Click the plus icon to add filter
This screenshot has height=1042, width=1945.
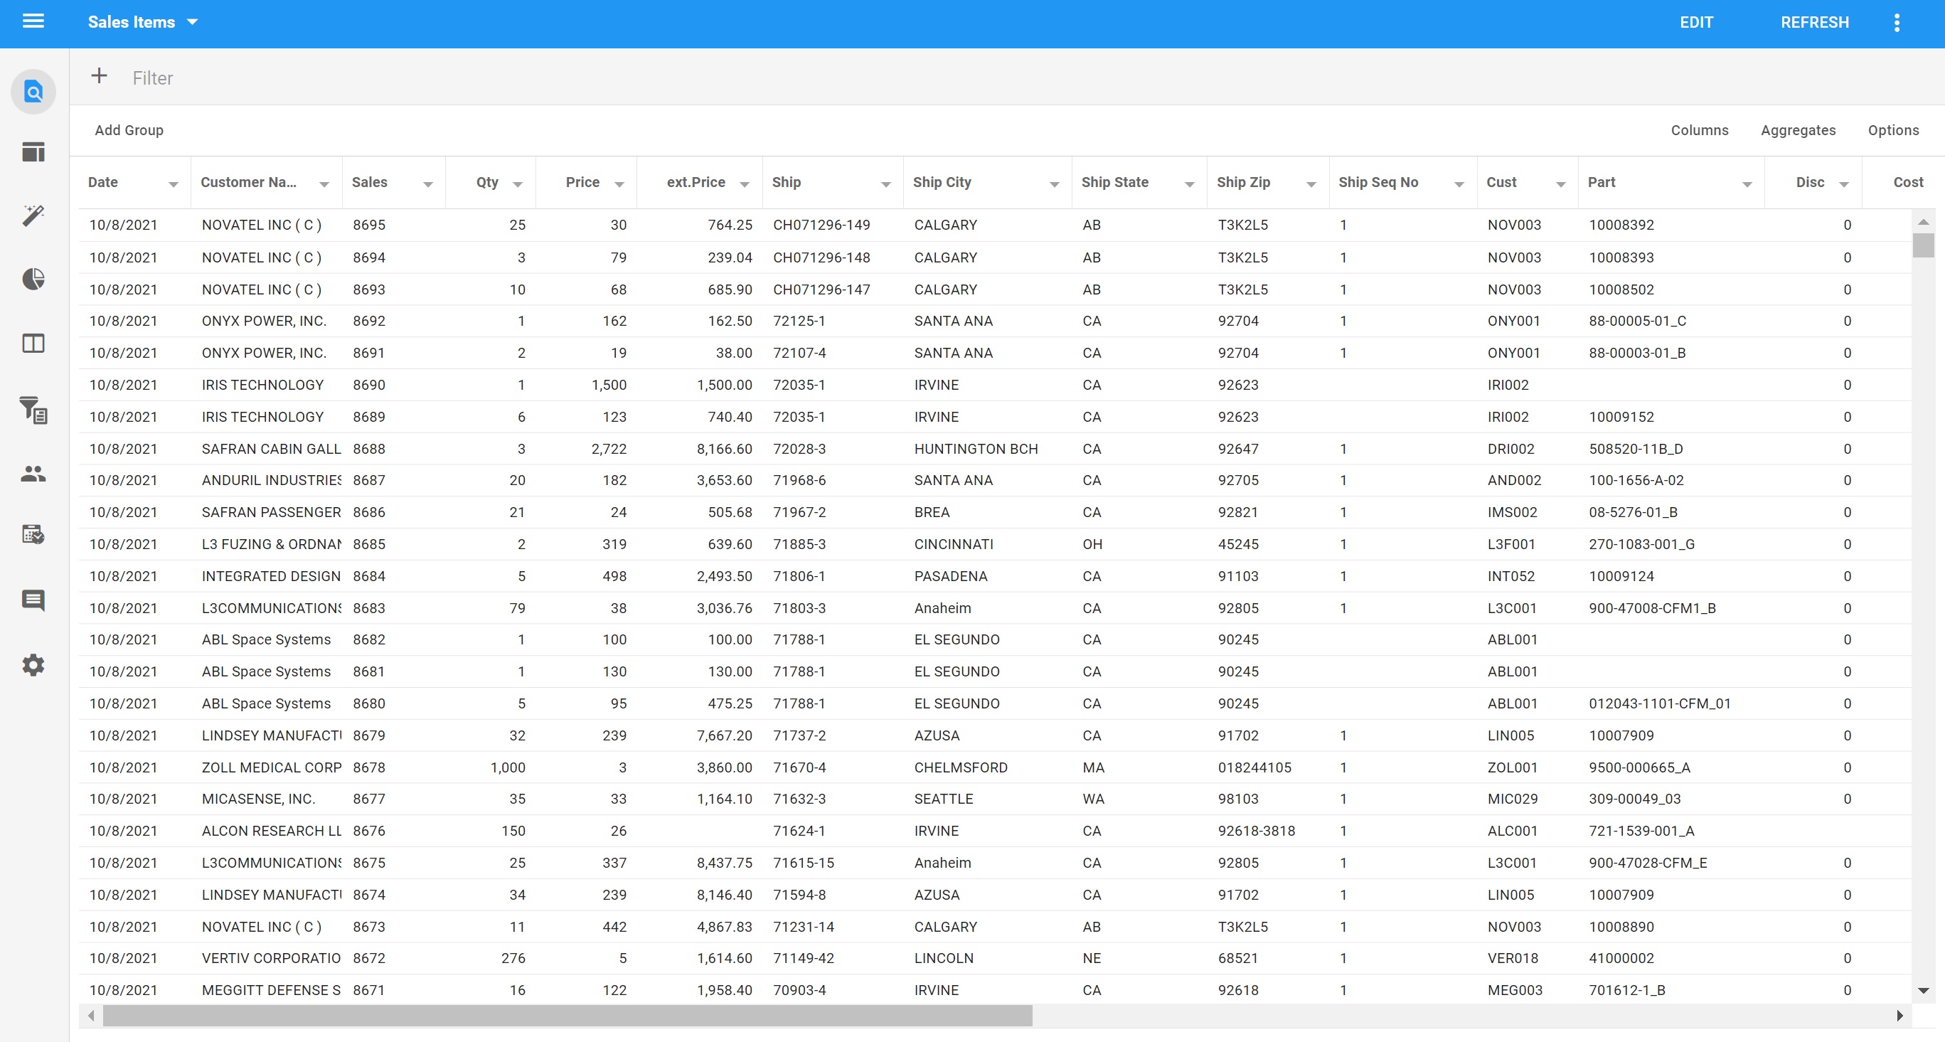(99, 76)
